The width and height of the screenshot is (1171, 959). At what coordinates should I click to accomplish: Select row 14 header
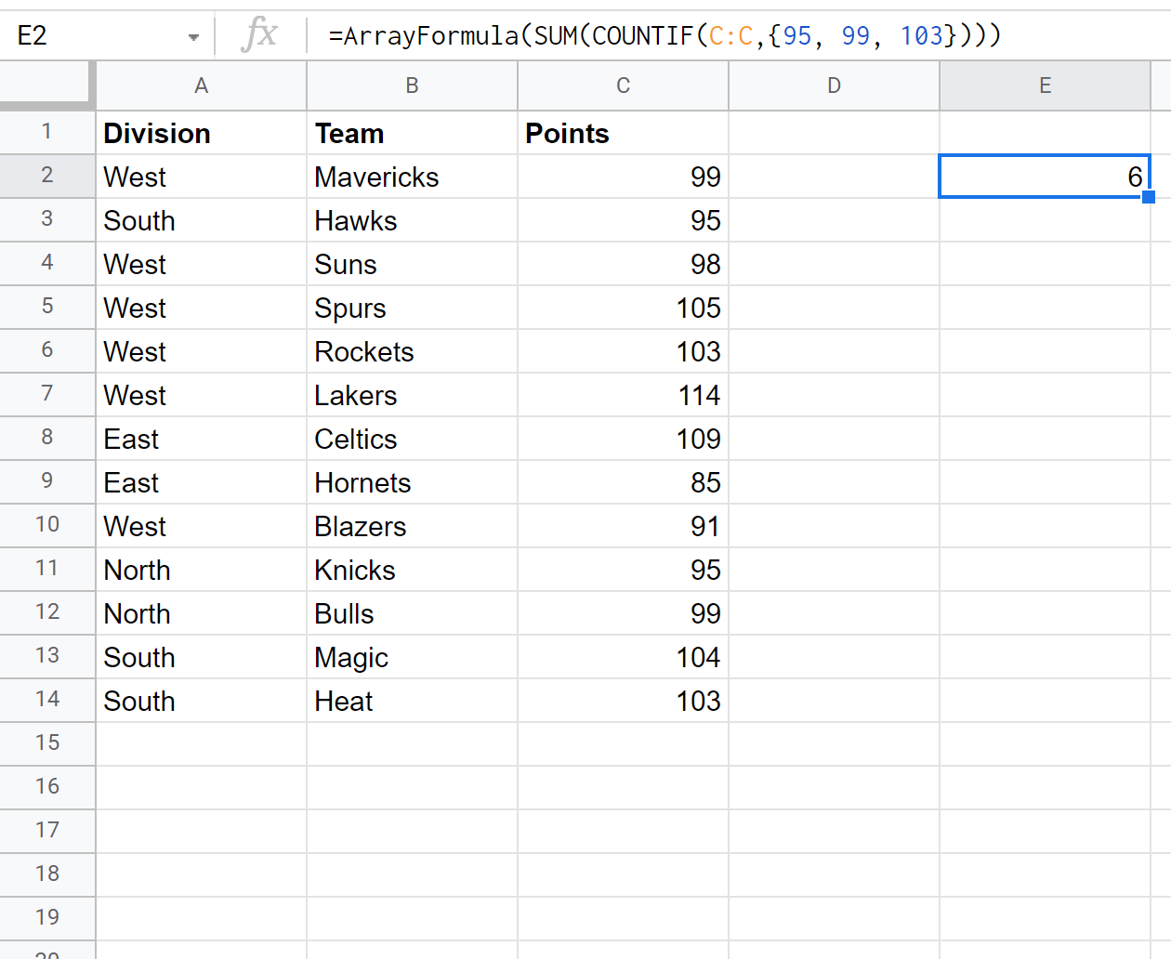point(46,700)
